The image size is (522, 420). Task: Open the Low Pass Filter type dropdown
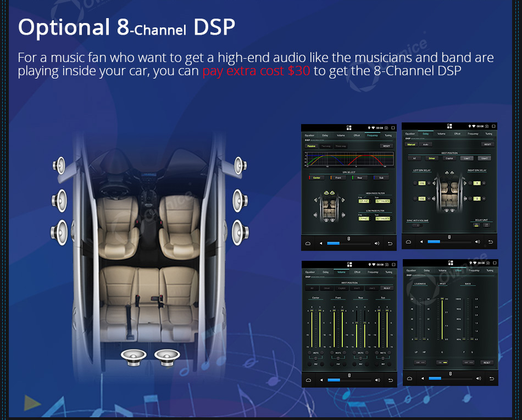click(x=383, y=219)
